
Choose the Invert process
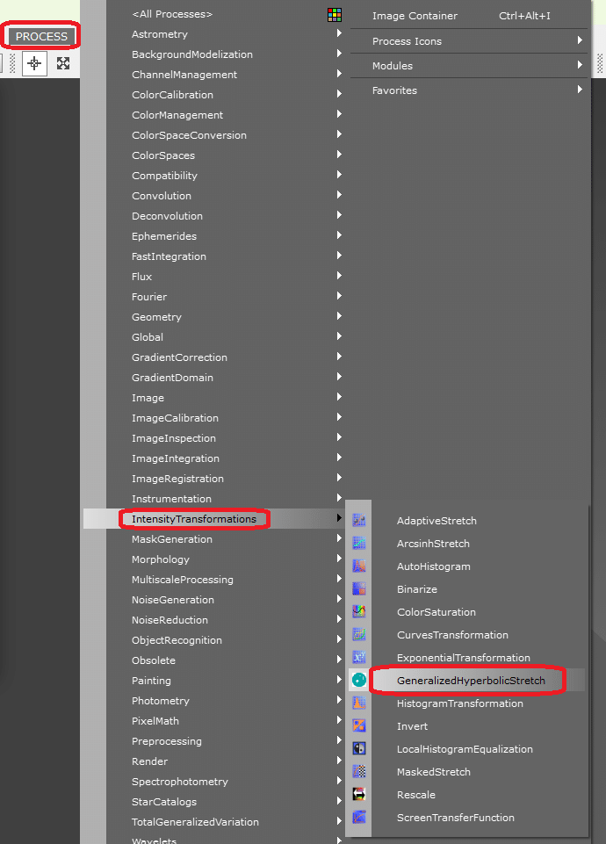[412, 726]
